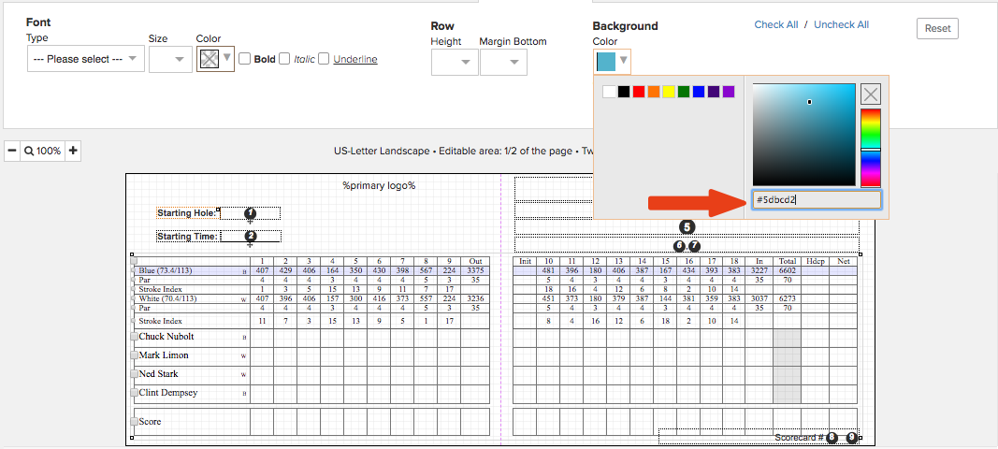The width and height of the screenshot is (998, 449).
Task: Click the 6273 total yardage cell
Action: tap(787, 298)
